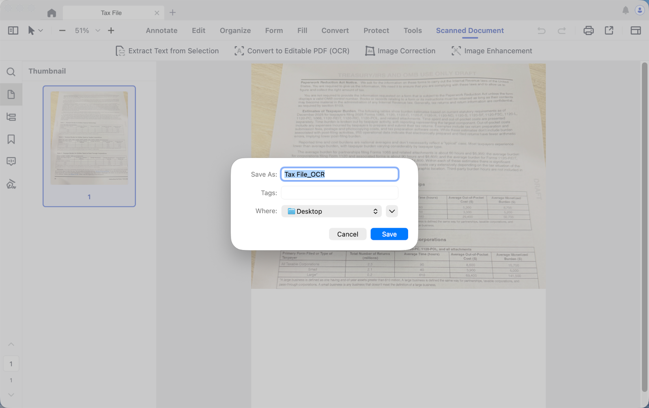Click the share/export icon
Viewport: 649px width, 408px height.
click(x=609, y=30)
